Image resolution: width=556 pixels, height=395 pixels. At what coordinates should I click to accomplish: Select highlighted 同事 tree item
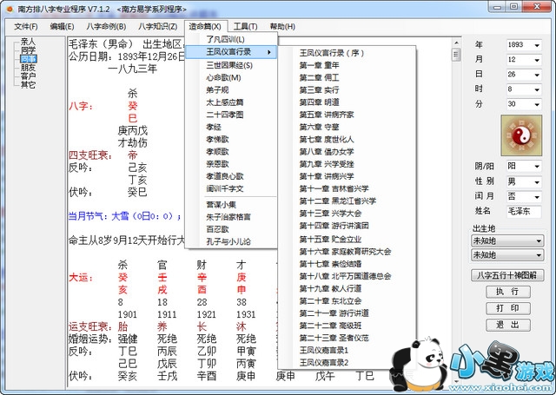[28, 59]
